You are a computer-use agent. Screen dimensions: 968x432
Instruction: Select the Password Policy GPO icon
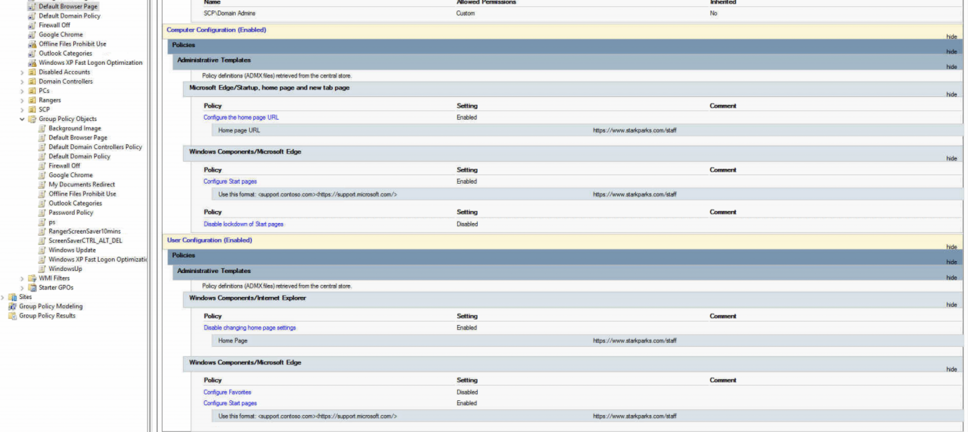(x=43, y=212)
